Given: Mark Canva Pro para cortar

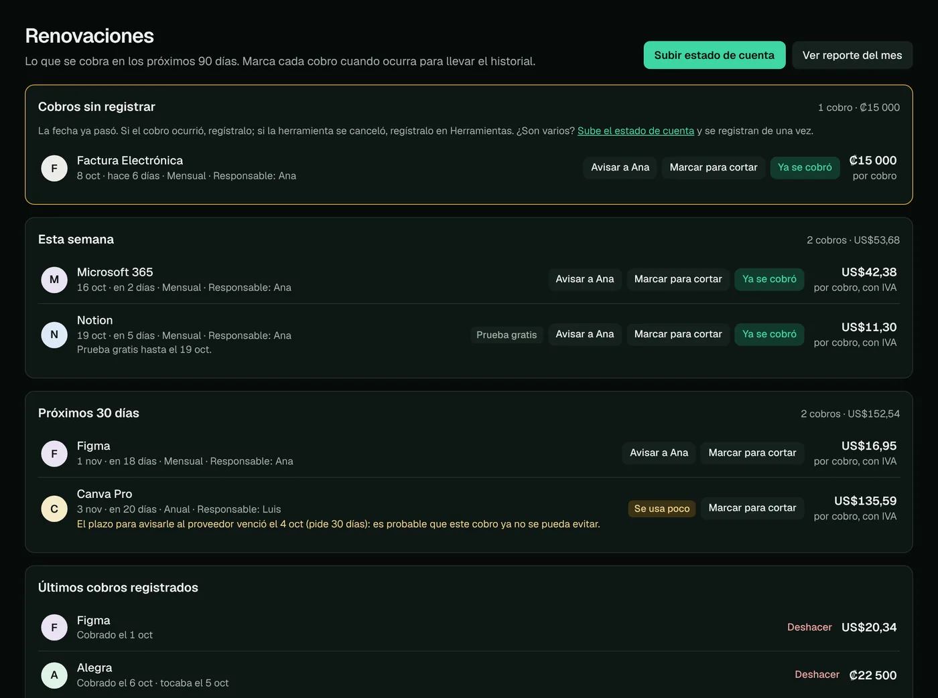Looking at the screenshot, I should point(752,508).
